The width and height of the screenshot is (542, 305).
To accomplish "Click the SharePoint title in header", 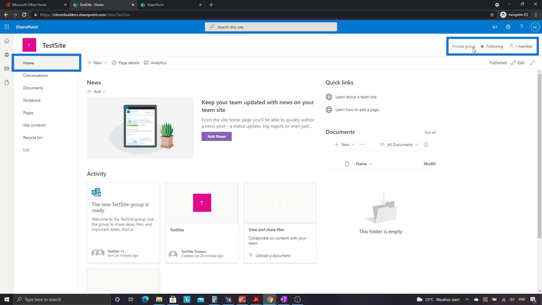I will (x=27, y=27).
